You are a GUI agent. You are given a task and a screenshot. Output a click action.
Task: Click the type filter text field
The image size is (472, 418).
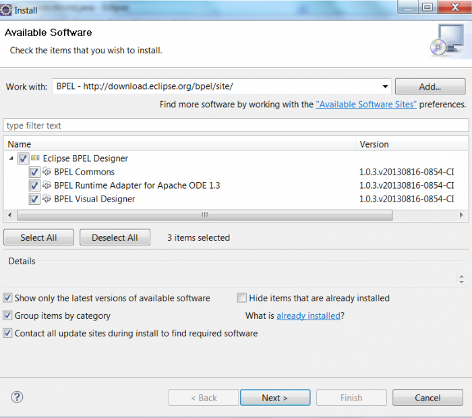coord(236,125)
